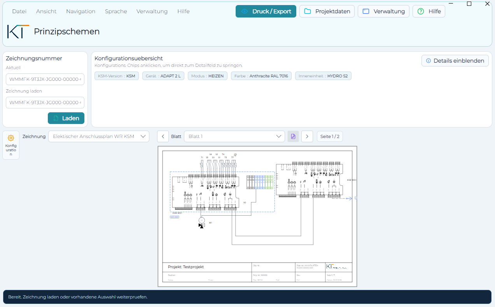
Task: Click the Zeichnungsnummer heading
Action: coord(34,58)
